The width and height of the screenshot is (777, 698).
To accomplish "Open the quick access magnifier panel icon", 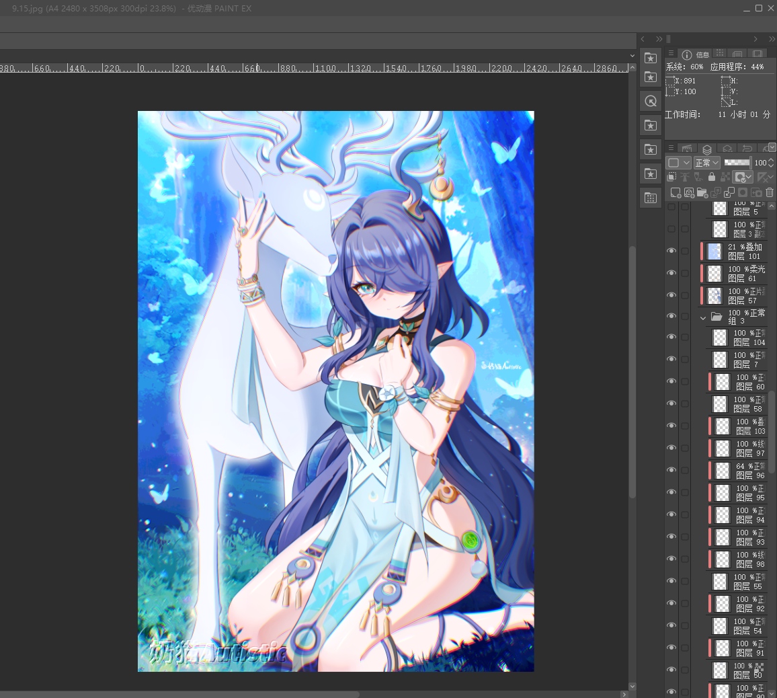I will click(651, 101).
